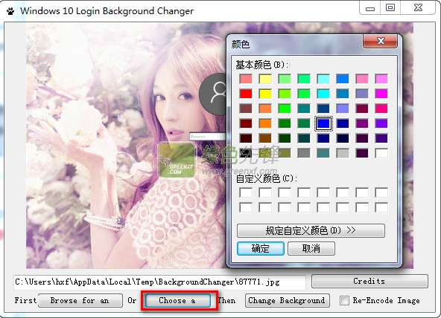441x318 pixels.
Task: Pick the pink swatch in the first row
Action: point(362,79)
